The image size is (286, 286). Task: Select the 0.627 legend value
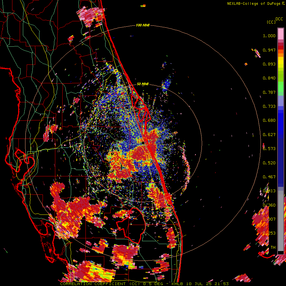pyautogui.click(x=269, y=135)
